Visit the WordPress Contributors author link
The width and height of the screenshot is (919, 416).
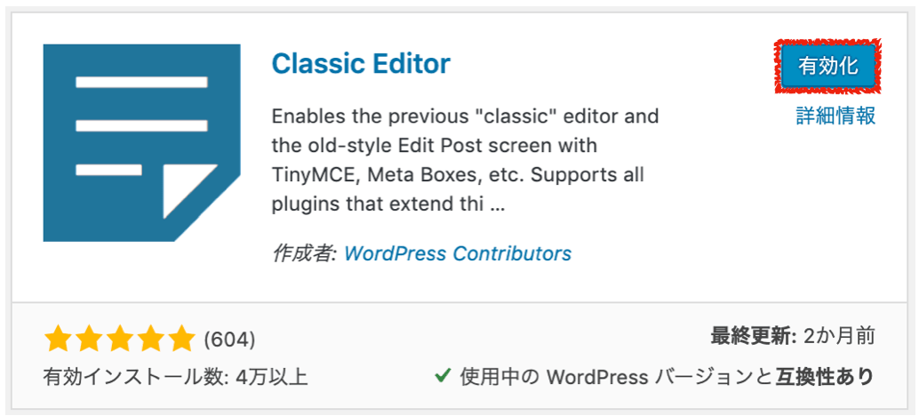(x=458, y=253)
